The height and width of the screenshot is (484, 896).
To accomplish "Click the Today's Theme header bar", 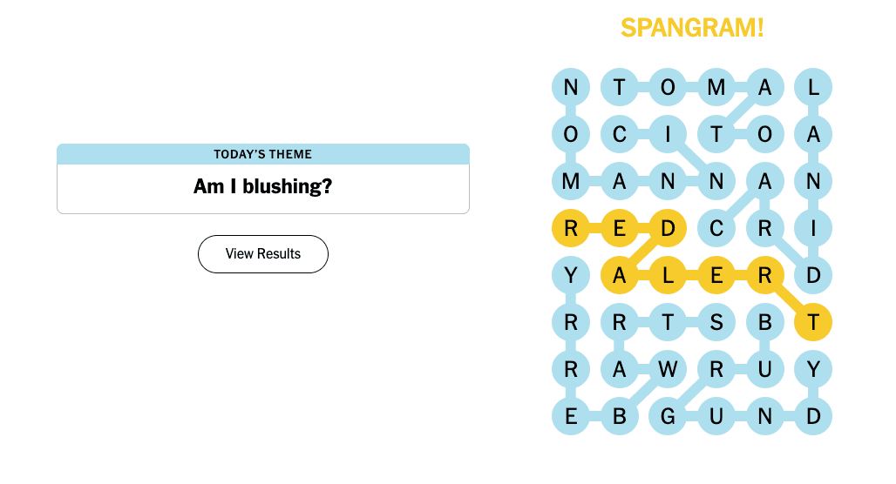I will [x=263, y=154].
